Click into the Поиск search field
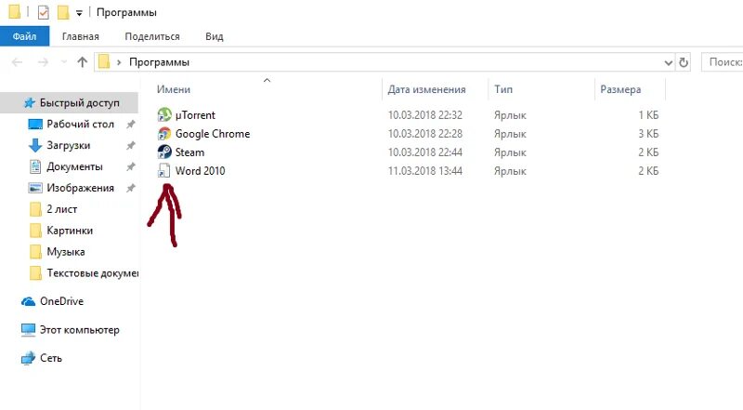Viewport: 743px width, 410px height. [722, 62]
